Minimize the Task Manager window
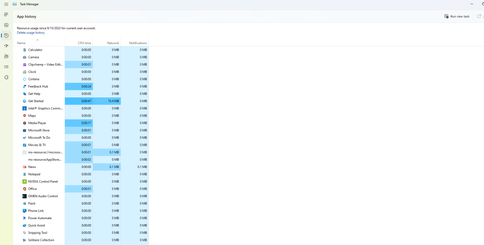The height and width of the screenshot is (245, 484). 471,4
